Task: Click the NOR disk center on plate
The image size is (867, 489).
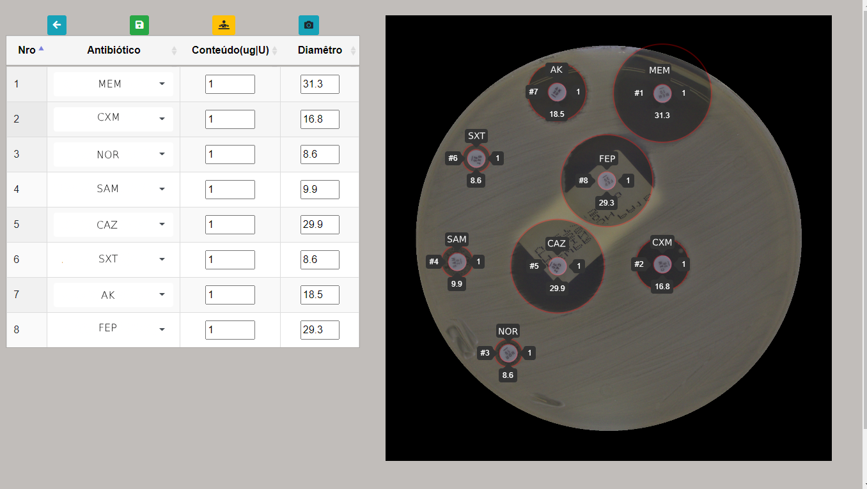Action: pyautogui.click(x=508, y=352)
